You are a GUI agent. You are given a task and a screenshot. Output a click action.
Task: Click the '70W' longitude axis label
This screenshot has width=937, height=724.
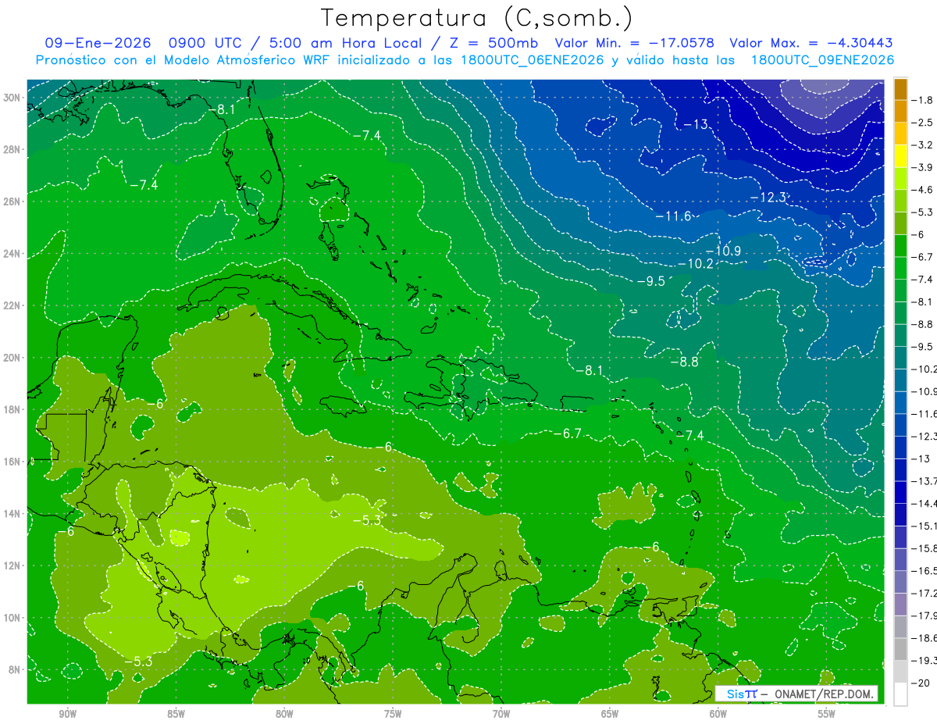click(x=501, y=715)
